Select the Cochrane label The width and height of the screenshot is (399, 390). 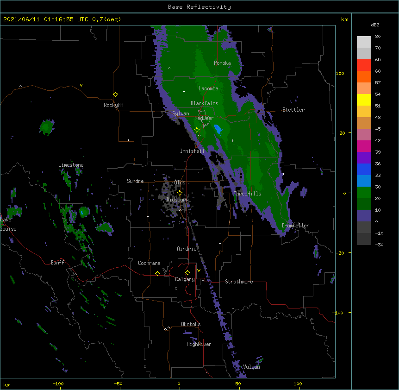click(x=149, y=263)
